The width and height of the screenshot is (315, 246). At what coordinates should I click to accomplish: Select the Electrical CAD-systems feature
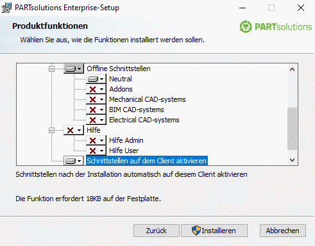click(144, 120)
